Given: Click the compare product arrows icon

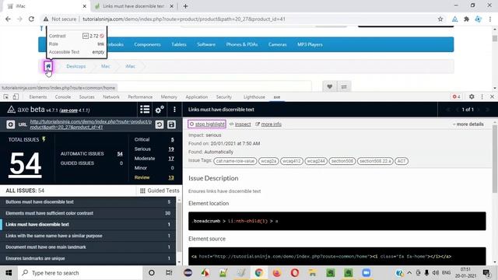Looking at the screenshot, I should click(344, 86).
